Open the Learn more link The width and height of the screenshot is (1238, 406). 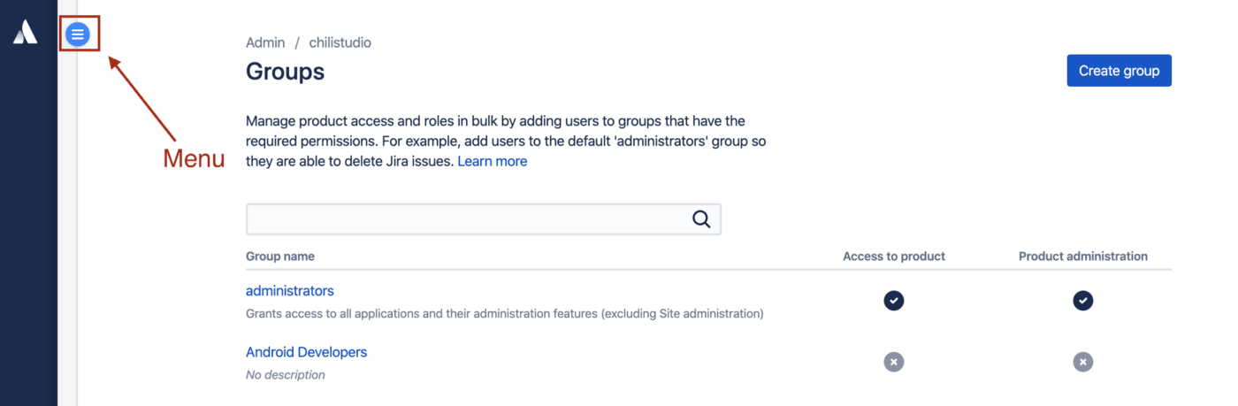coord(493,161)
